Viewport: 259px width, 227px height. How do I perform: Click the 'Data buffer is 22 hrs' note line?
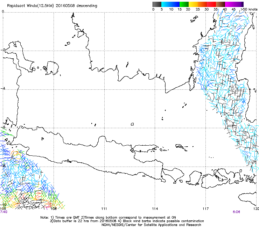(127, 221)
